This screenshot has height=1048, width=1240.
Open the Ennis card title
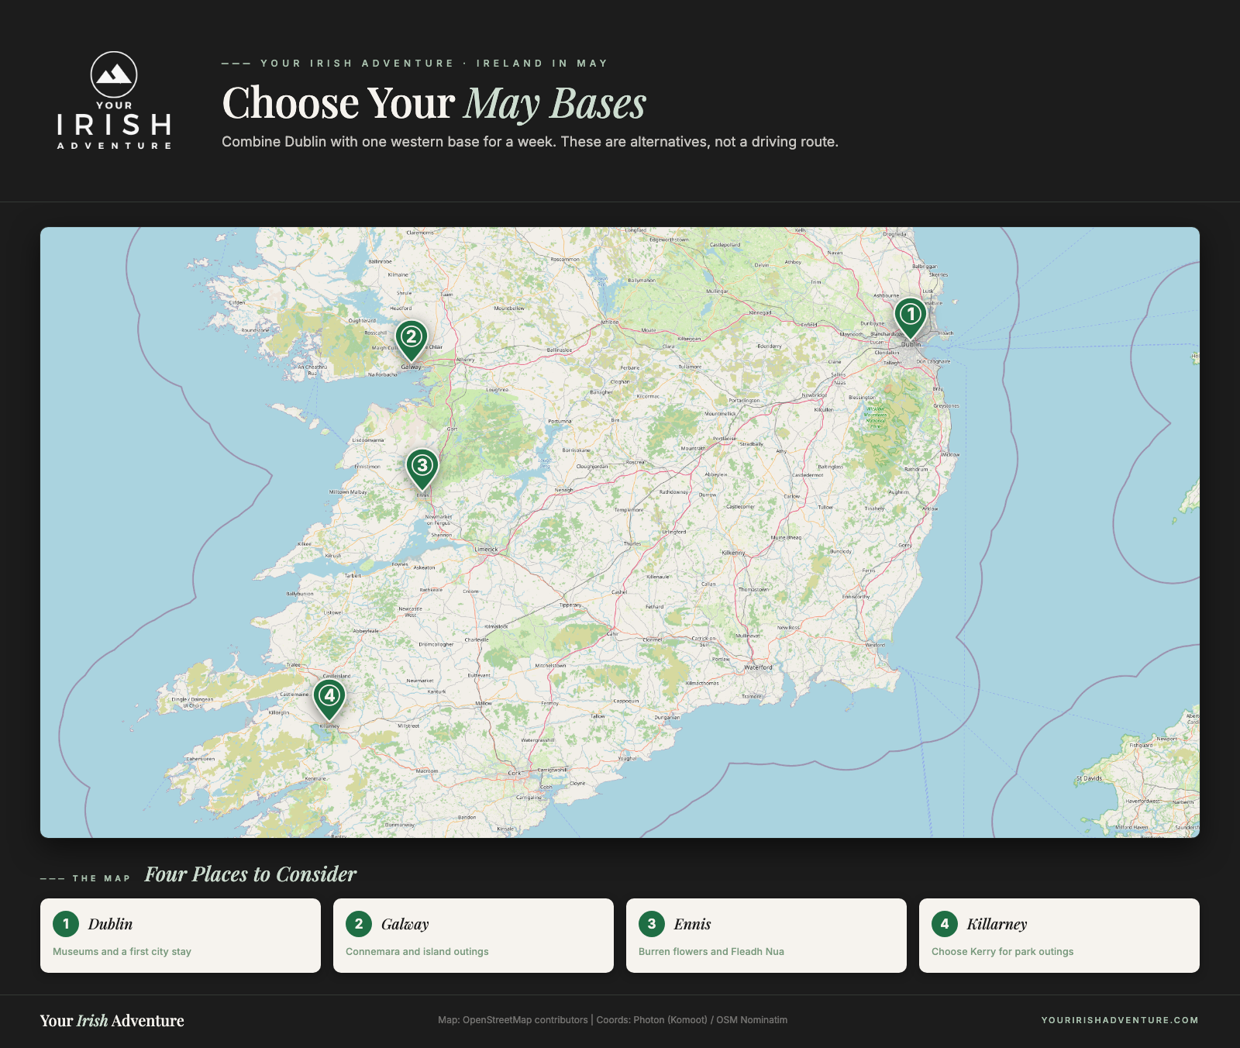point(692,924)
